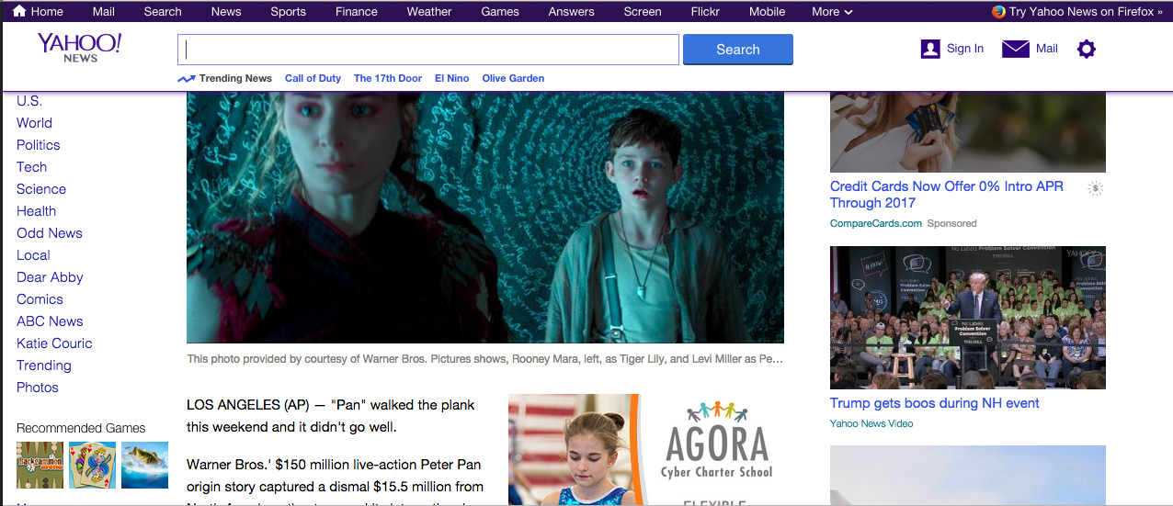The width and height of the screenshot is (1173, 506).
Task: Open Trump gets boos during NH event
Action: click(935, 403)
